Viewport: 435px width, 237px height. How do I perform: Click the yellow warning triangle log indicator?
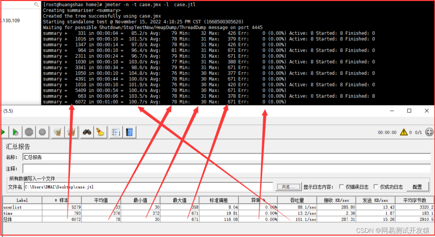pyautogui.click(x=403, y=132)
